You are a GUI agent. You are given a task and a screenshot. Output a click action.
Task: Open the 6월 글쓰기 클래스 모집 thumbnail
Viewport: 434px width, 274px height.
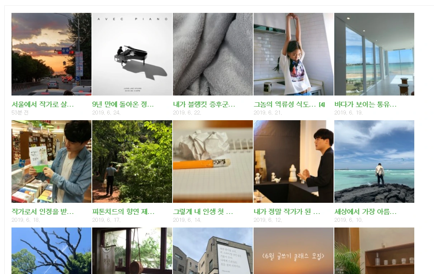[x=293, y=251]
